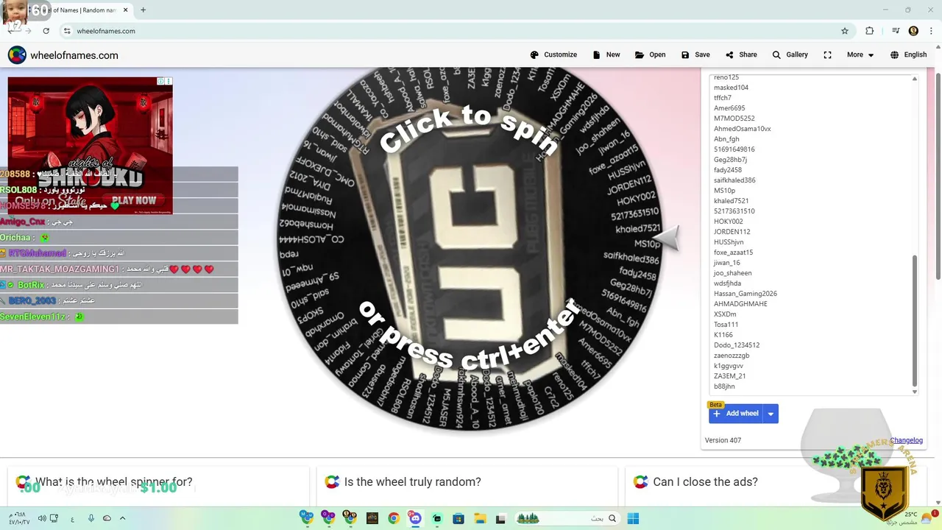Change language from English

click(x=908, y=54)
